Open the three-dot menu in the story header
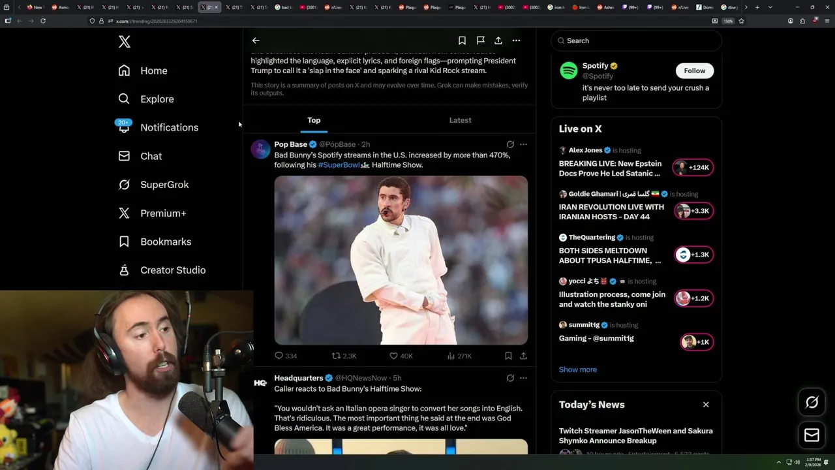This screenshot has height=470, width=835. click(x=516, y=40)
